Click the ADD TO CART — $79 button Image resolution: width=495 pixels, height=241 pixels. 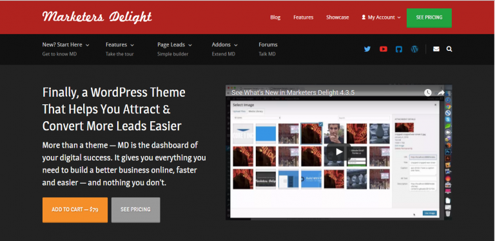coord(75,210)
